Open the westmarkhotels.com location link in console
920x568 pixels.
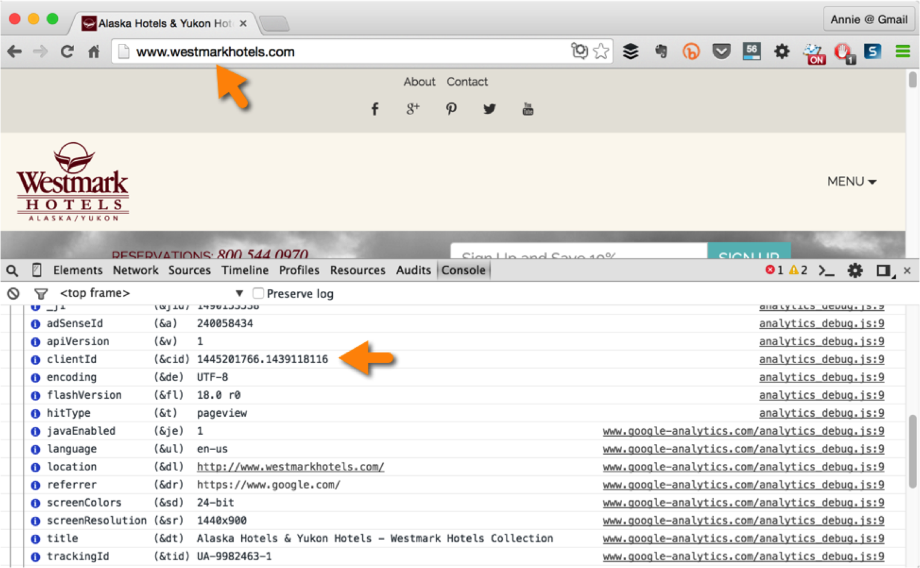pos(290,467)
